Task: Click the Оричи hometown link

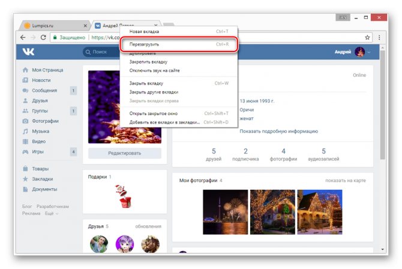Action: [247, 110]
